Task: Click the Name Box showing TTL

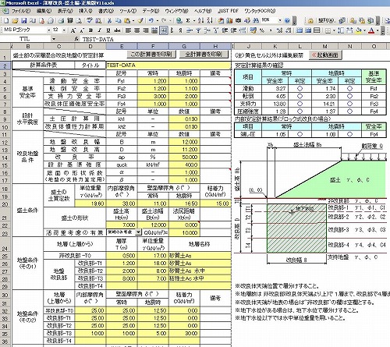Action: pos(25,39)
